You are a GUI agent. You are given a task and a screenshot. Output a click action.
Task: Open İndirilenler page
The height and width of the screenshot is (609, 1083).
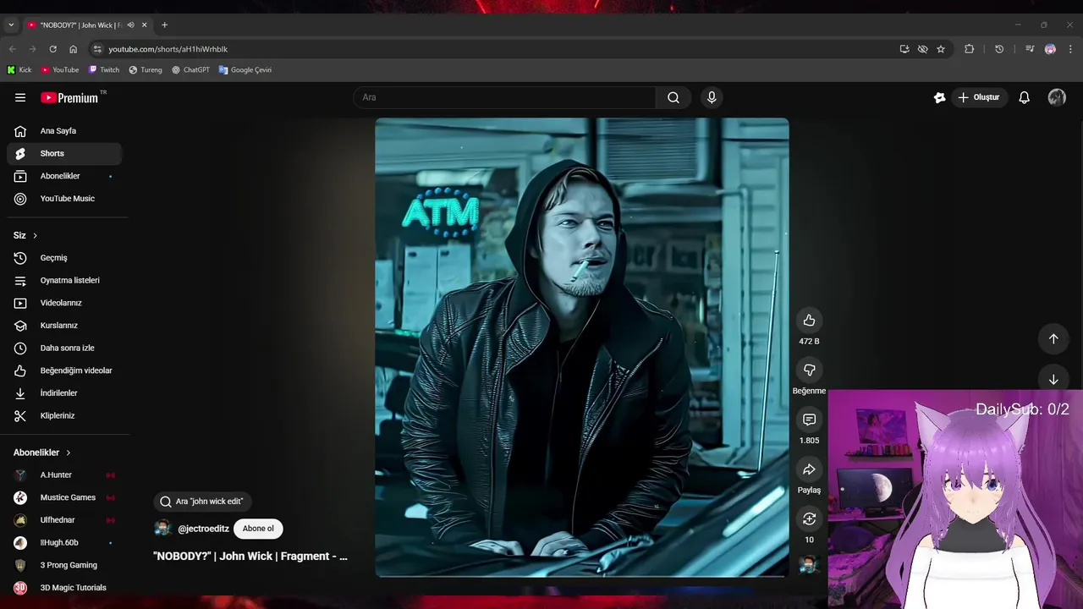tap(64, 393)
